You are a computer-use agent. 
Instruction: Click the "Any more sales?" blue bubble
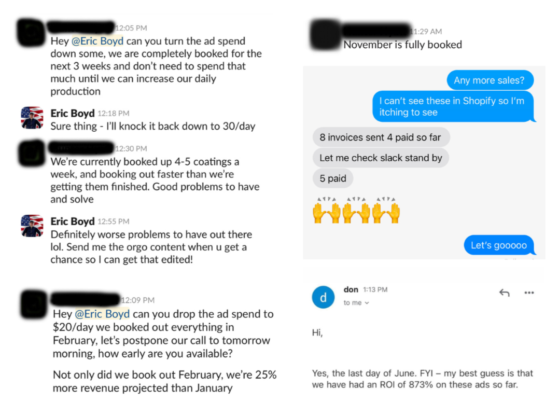(x=489, y=80)
